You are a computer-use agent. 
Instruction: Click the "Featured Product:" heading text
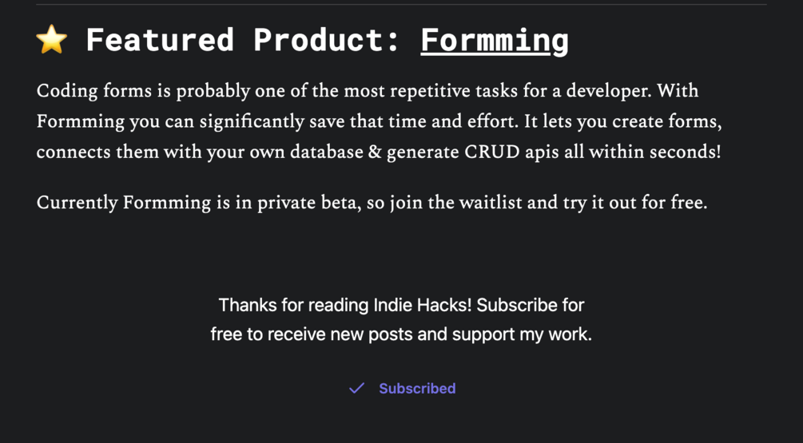[243, 40]
